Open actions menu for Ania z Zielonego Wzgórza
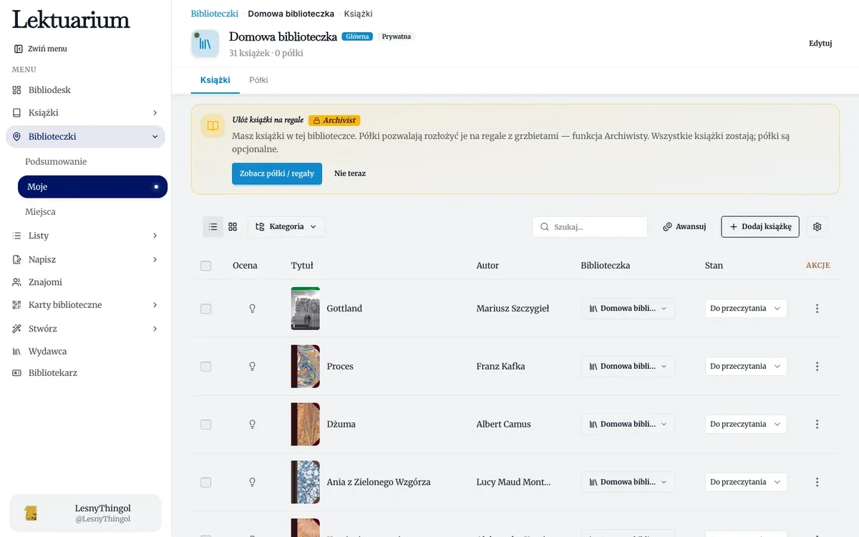This screenshot has height=537, width=859. tap(817, 483)
